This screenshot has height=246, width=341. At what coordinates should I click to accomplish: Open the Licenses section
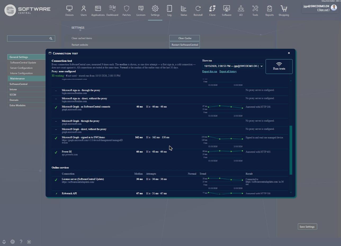point(141,11)
